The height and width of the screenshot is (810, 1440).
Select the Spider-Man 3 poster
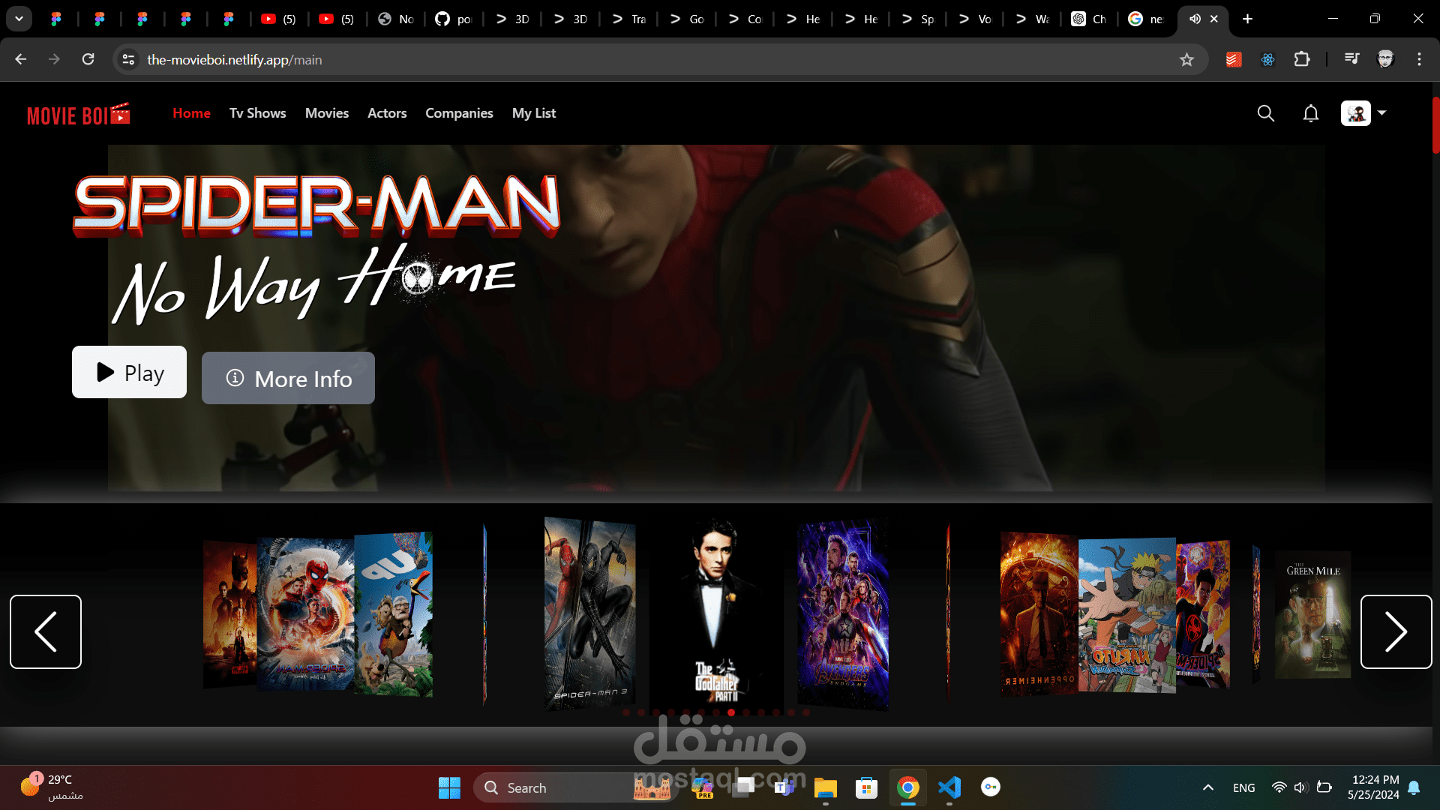coord(589,613)
